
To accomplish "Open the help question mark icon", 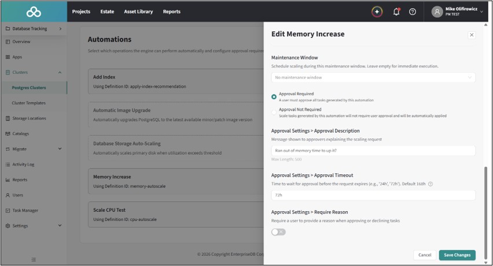I will (x=413, y=12).
